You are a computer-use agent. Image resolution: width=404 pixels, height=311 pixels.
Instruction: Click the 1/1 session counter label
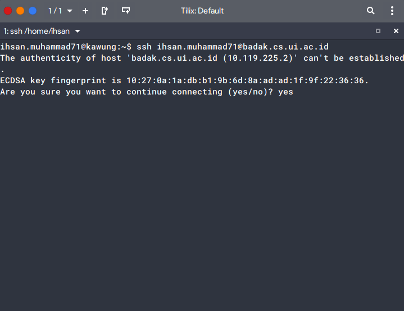click(55, 11)
